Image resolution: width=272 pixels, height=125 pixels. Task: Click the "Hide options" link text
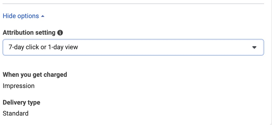[21, 16]
